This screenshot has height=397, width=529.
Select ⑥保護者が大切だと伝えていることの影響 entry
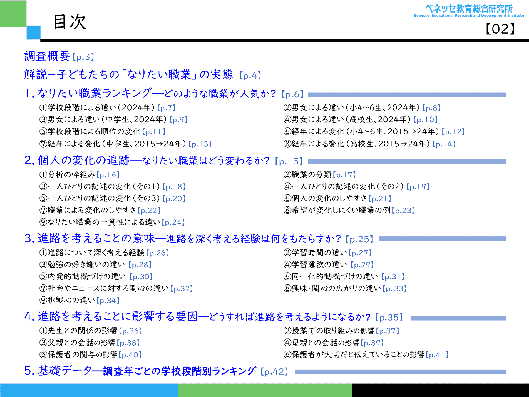[366, 355]
